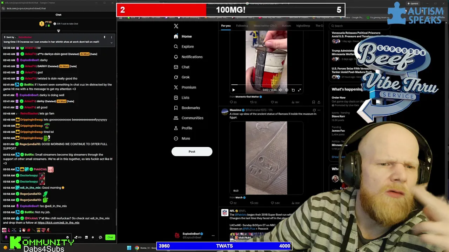
Task: Click the Kick chat message input
Action: (37, 237)
